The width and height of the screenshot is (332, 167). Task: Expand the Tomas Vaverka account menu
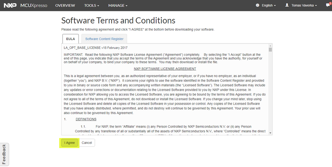304,5
